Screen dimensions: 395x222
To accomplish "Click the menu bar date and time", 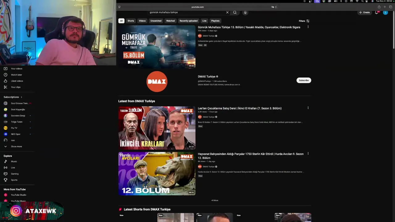I will pos(384,1).
